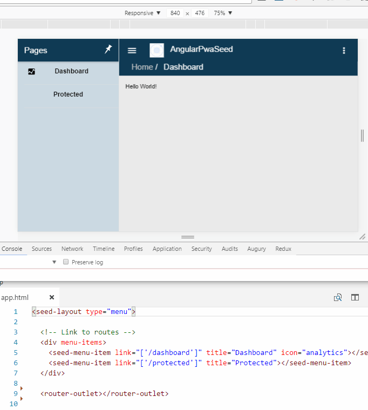Viewport: 368px width, 410px height.
Task: Click the /dashboard seed-menu-item code line
Action: [x=208, y=353]
